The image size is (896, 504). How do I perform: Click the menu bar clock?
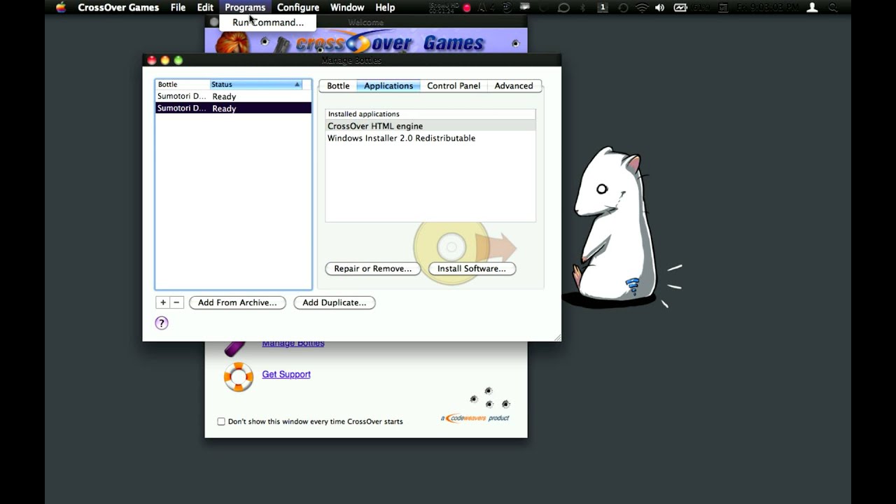tap(766, 8)
